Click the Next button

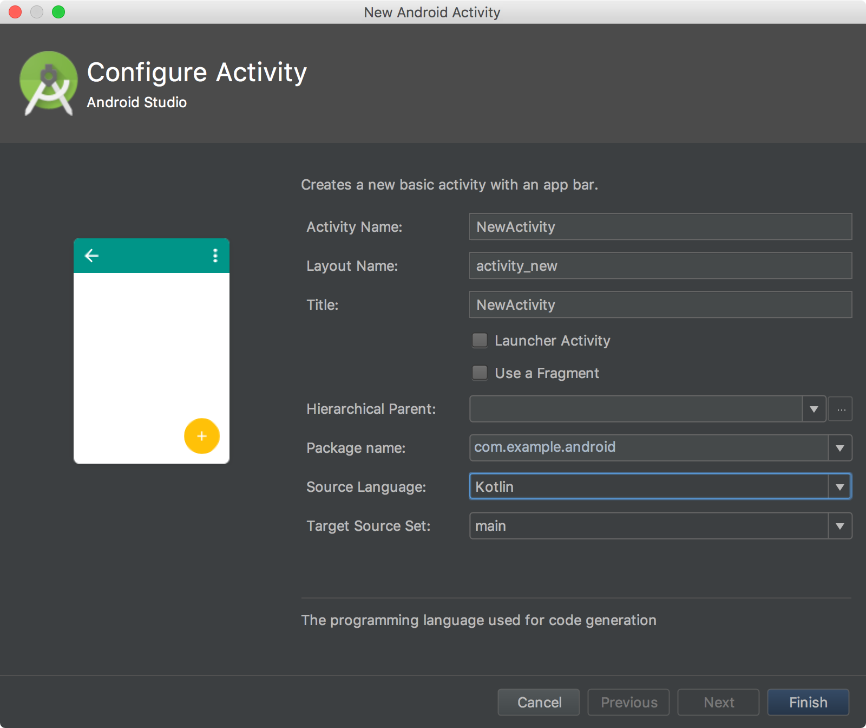coord(718,703)
